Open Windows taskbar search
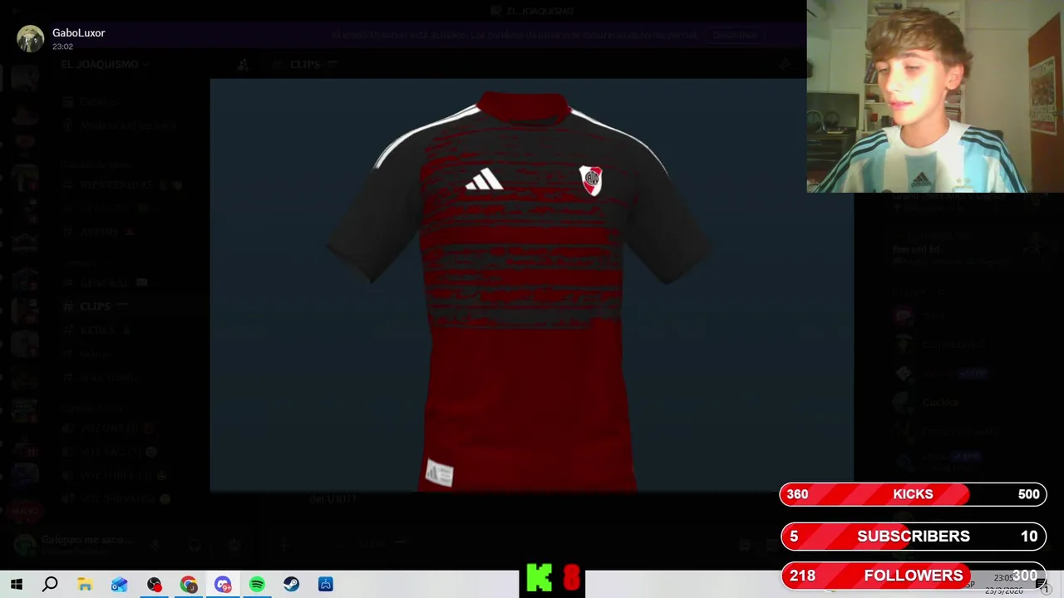Screen dimensions: 1064x598 [50, 585]
